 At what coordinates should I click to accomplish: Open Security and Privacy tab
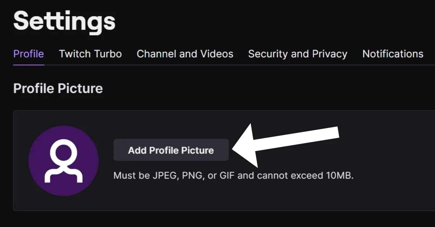tap(298, 54)
